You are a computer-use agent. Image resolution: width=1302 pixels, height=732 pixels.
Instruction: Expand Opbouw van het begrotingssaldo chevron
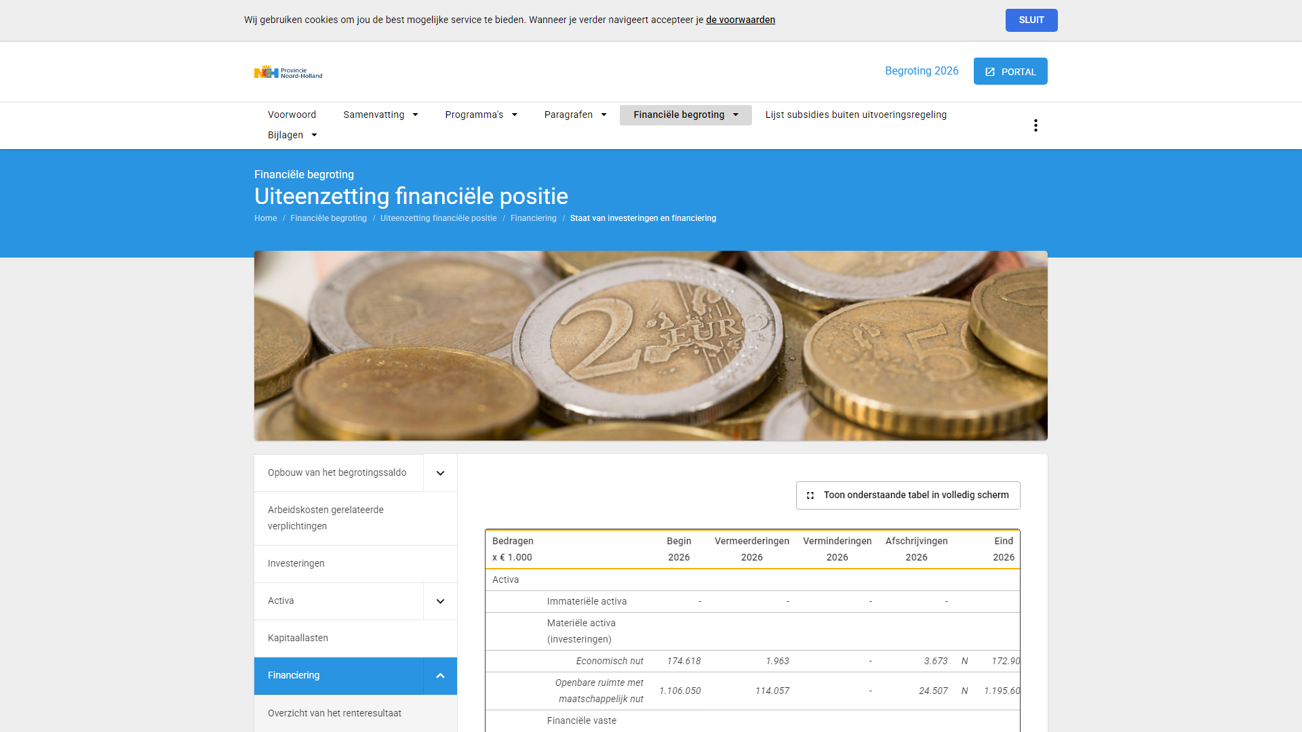440,473
